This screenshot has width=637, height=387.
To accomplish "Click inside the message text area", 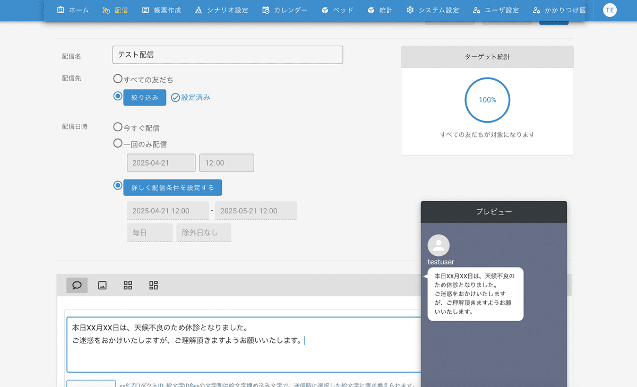I will pos(244,345).
